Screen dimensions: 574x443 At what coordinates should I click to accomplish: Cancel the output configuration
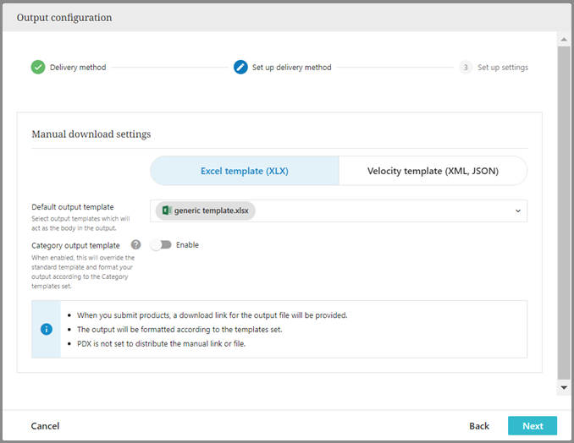46,426
